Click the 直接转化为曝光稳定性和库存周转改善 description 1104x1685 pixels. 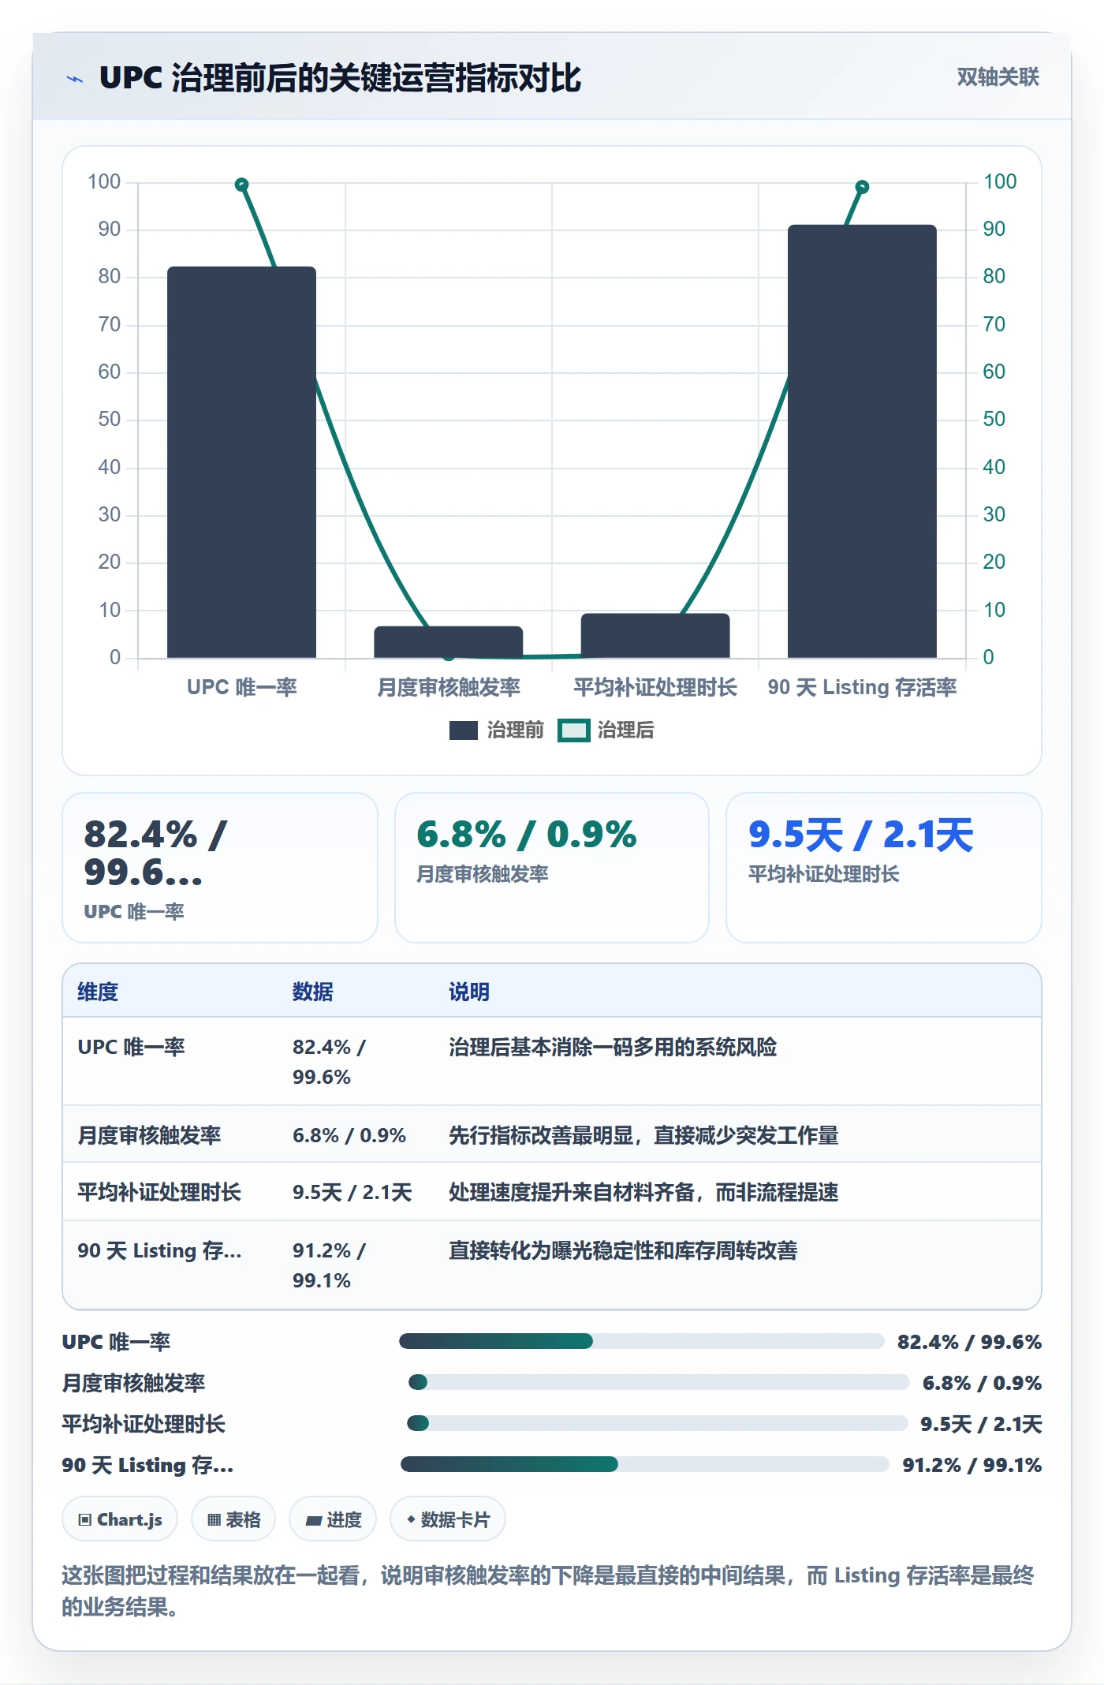coord(623,1250)
